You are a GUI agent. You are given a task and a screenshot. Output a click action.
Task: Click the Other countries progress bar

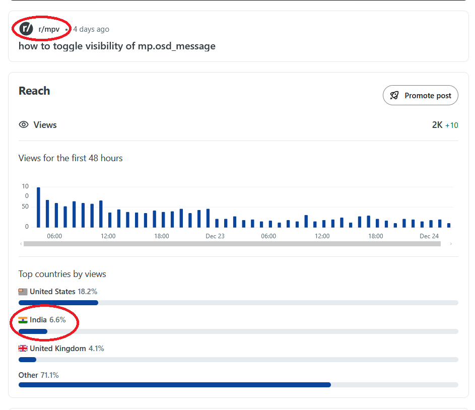[238, 385]
